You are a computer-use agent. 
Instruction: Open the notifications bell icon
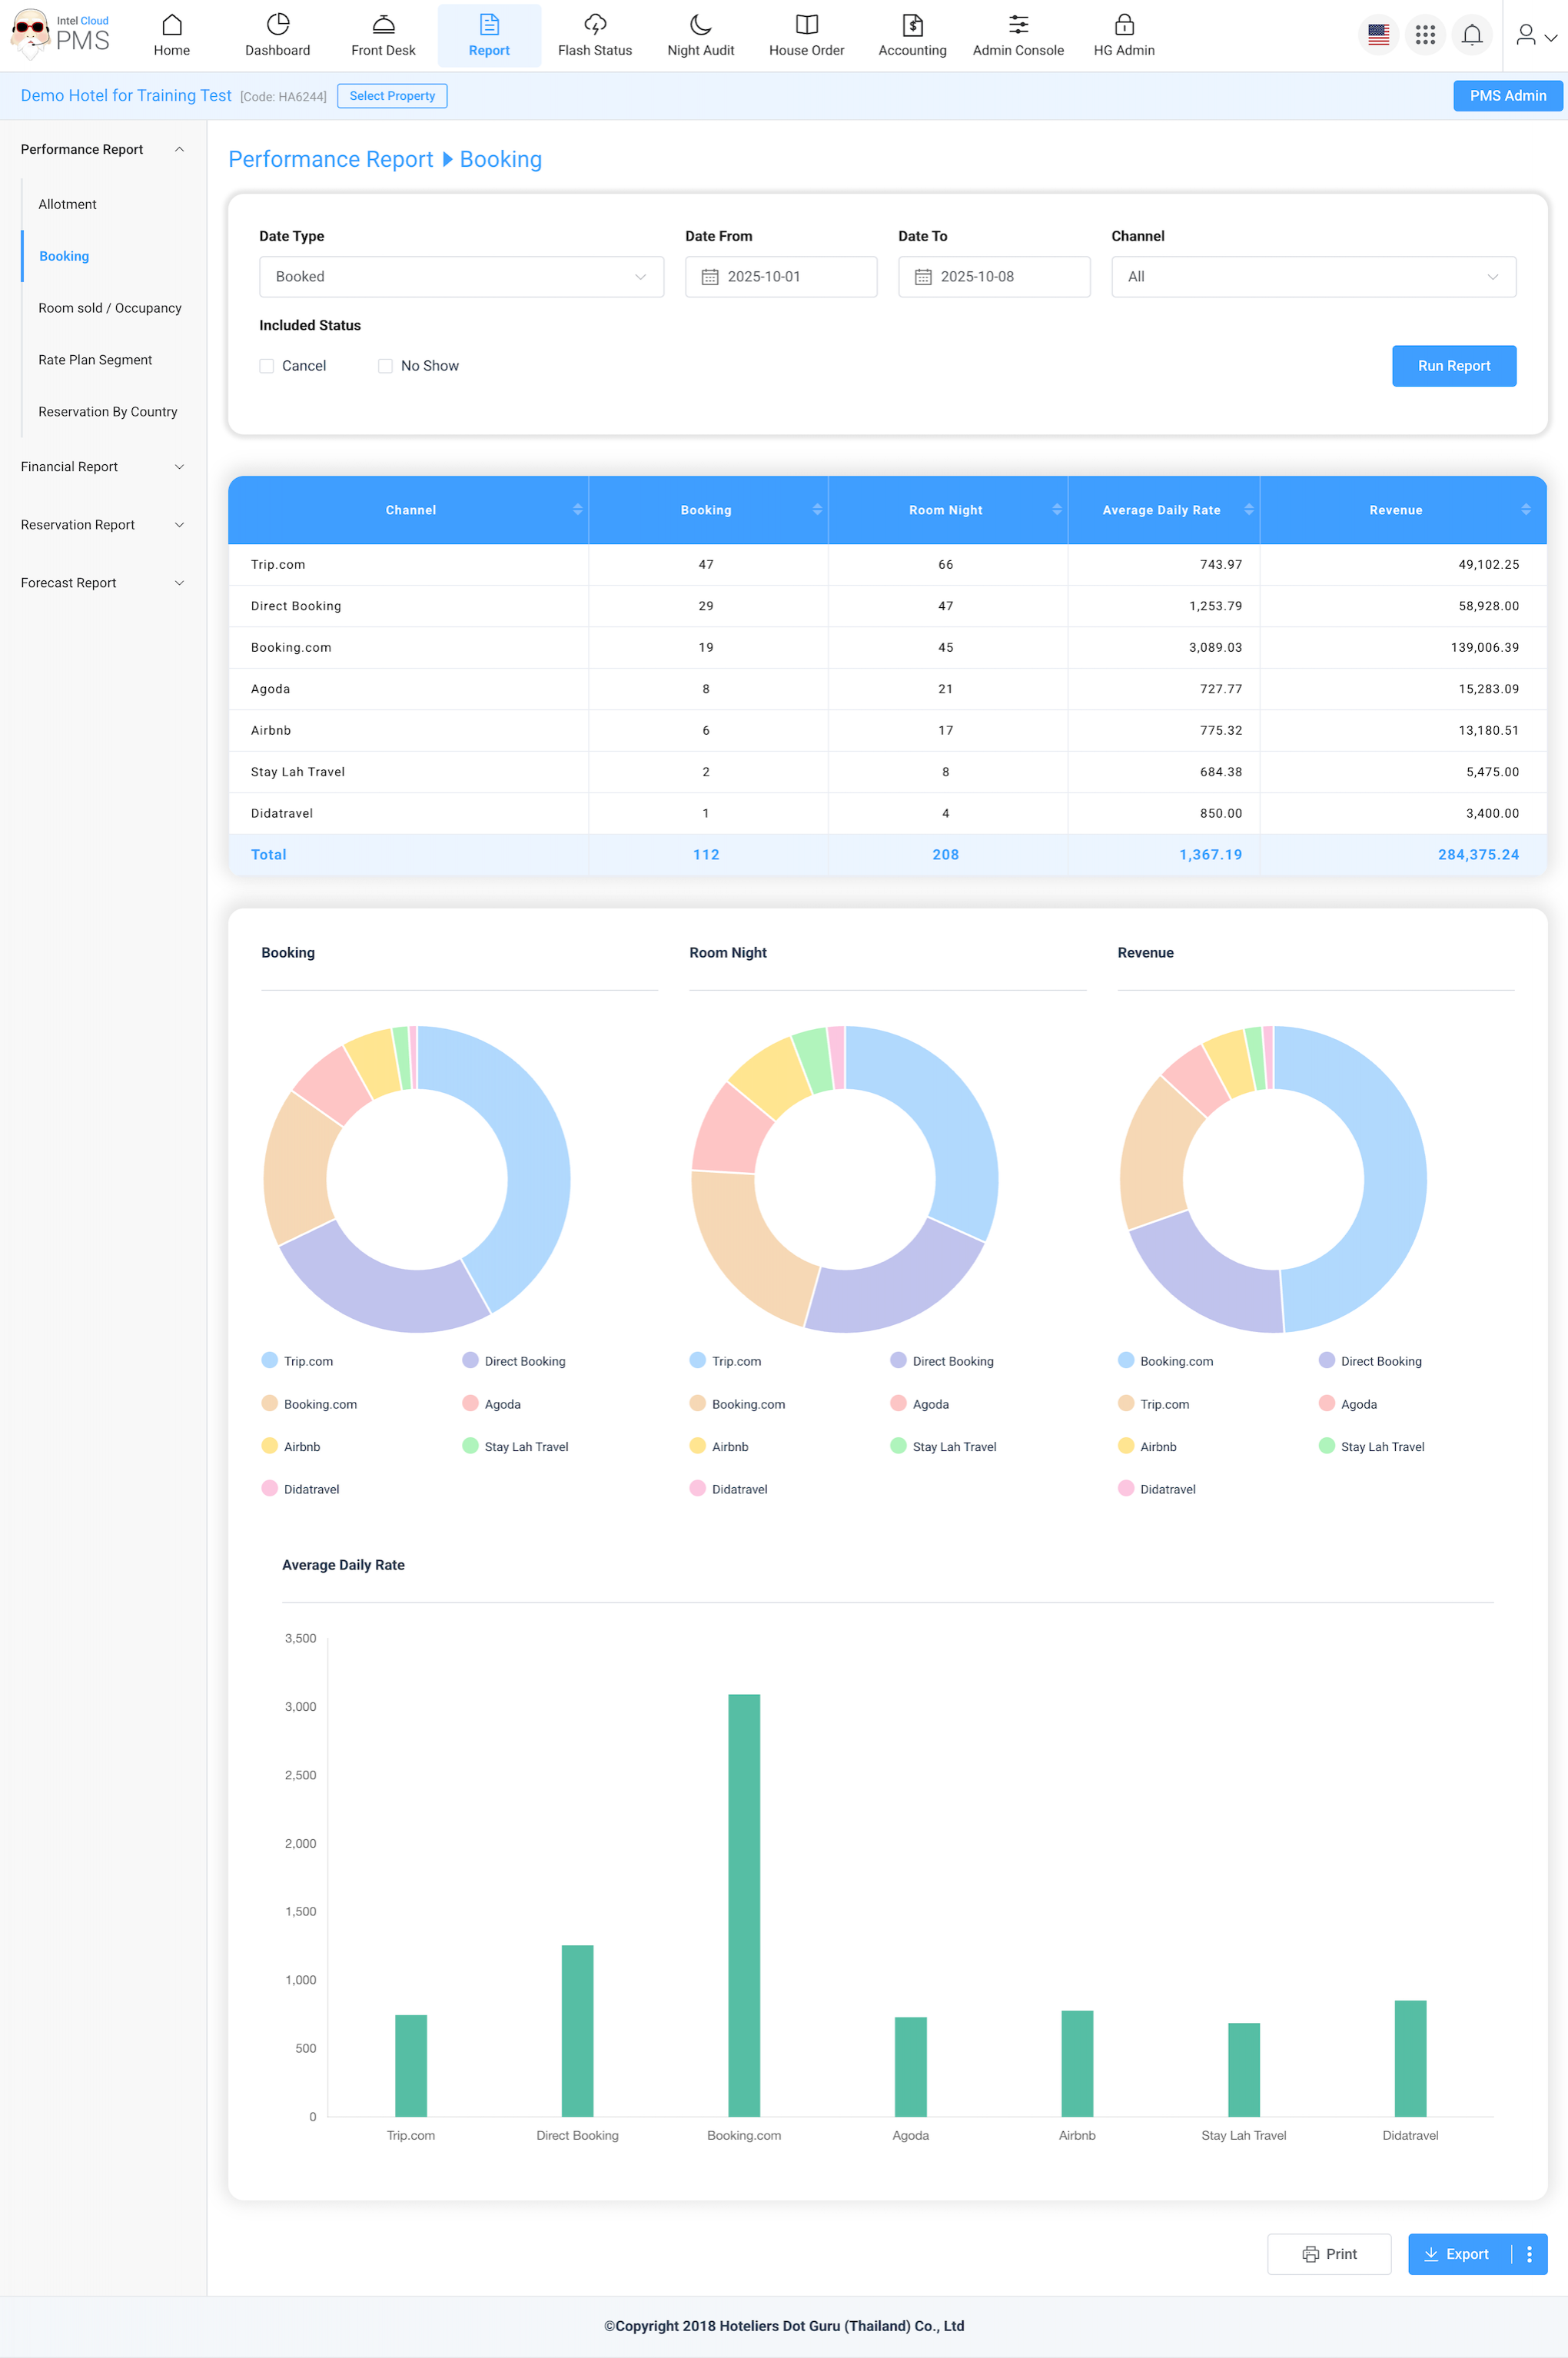[x=1471, y=35]
